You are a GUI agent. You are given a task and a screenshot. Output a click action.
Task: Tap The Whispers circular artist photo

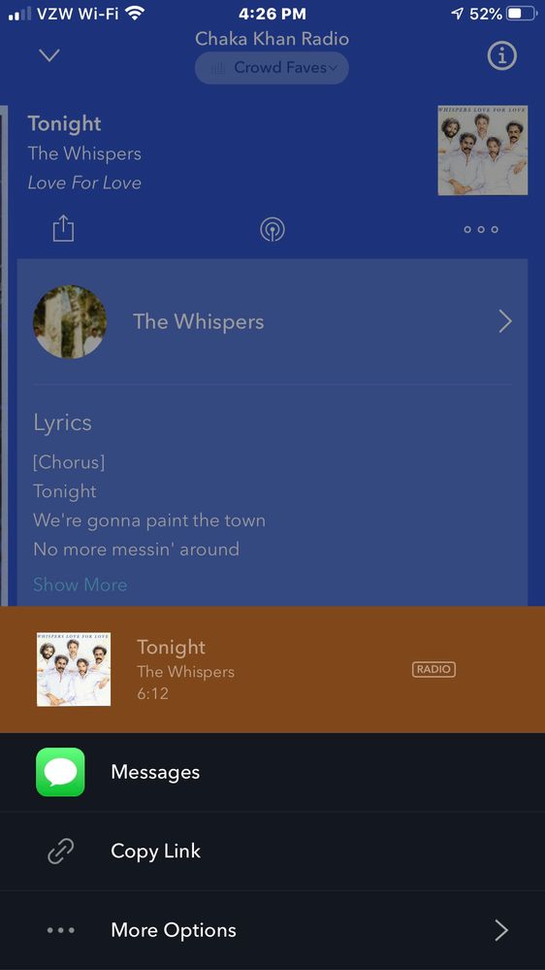point(70,321)
